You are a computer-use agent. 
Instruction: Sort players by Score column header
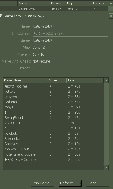tap(57, 80)
